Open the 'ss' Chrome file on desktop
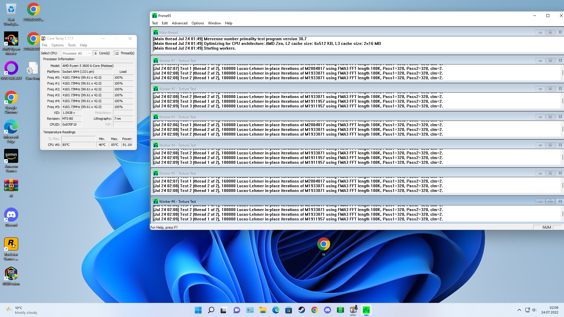 [x=323, y=247]
